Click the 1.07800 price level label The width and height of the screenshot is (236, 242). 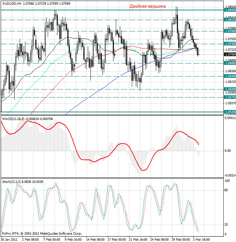(x=230, y=31)
